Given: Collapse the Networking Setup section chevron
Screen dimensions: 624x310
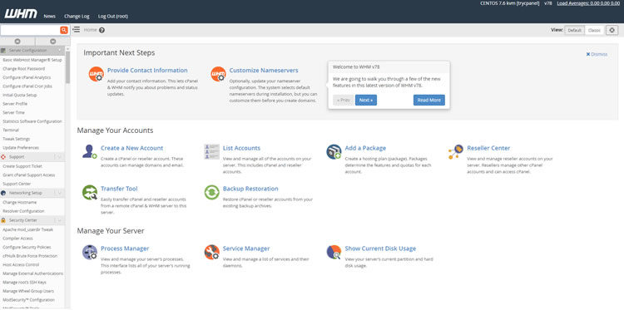Looking at the screenshot, I should (60, 193).
